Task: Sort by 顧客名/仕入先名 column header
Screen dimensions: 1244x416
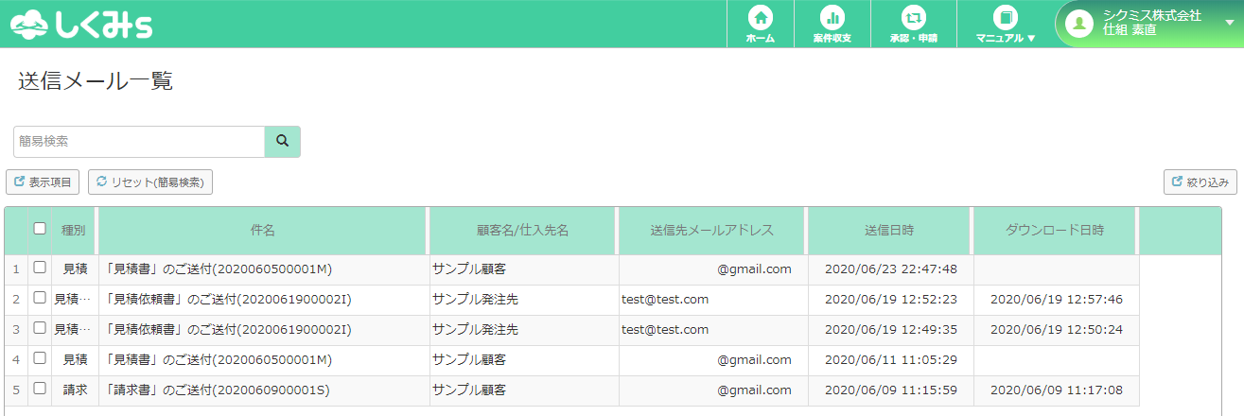Action: coord(523,231)
